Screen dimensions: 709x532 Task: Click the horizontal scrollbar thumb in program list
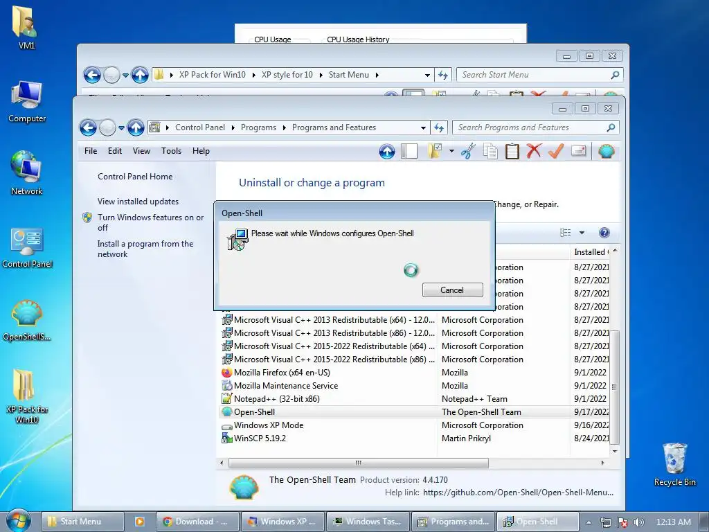click(359, 463)
